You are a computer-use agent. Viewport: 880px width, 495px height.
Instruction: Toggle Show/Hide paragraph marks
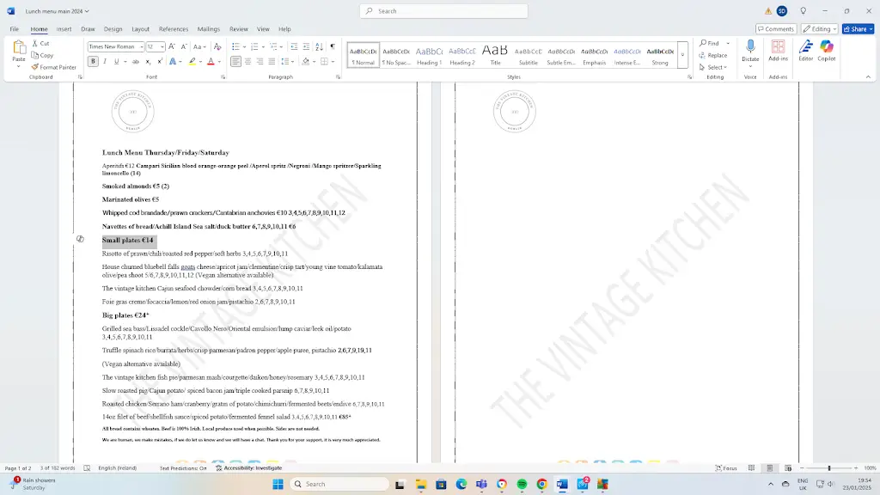pos(333,46)
